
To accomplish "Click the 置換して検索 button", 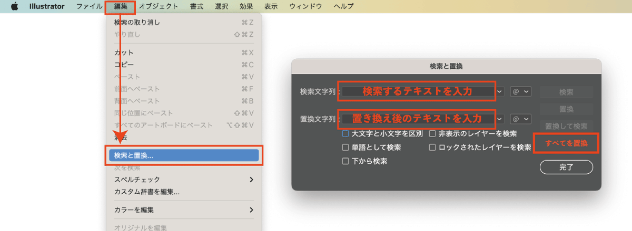I will [566, 126].
